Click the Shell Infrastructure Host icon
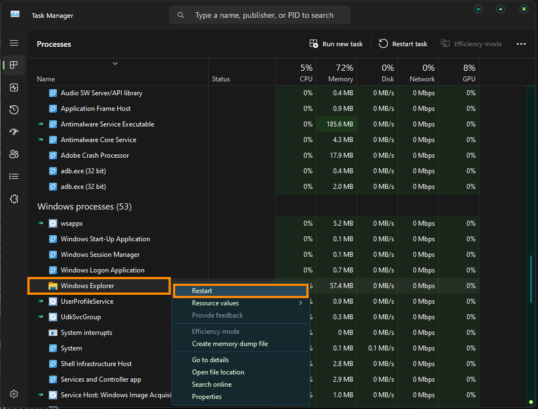538x409 pixels. pyautogui.click(x=53, y=364)
